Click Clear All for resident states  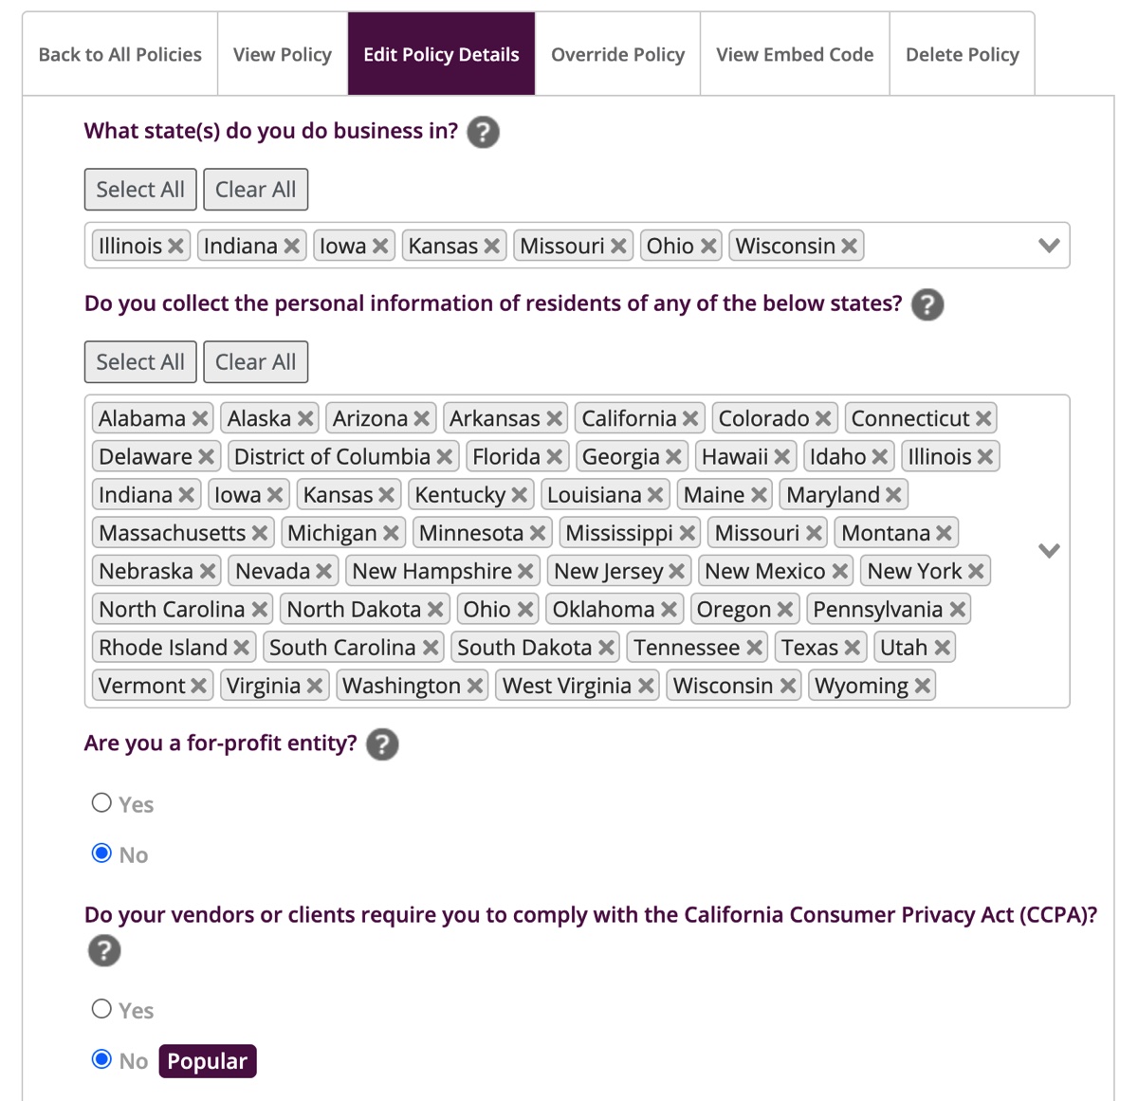(x=256, y=362)
